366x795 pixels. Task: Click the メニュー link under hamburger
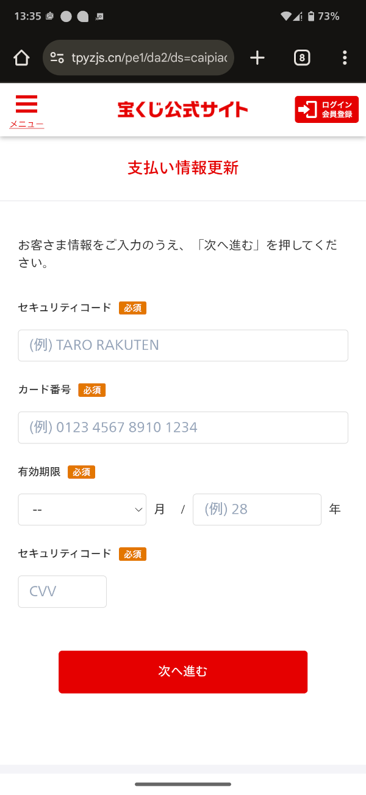pyautogui.click(x=26, y=125)
